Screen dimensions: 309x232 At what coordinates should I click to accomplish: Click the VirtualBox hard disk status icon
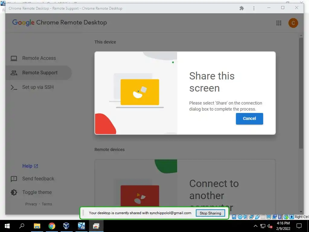point(234,217)
